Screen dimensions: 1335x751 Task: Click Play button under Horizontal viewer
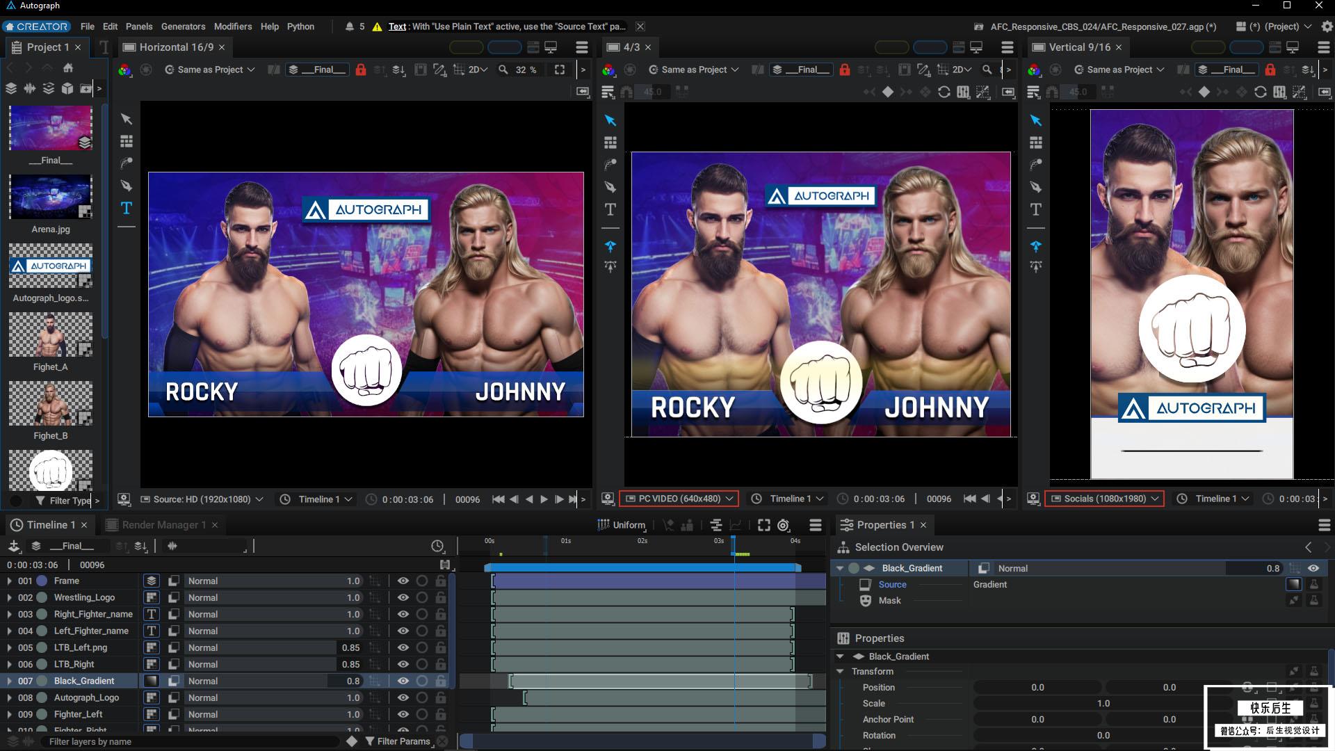point(544,499)
